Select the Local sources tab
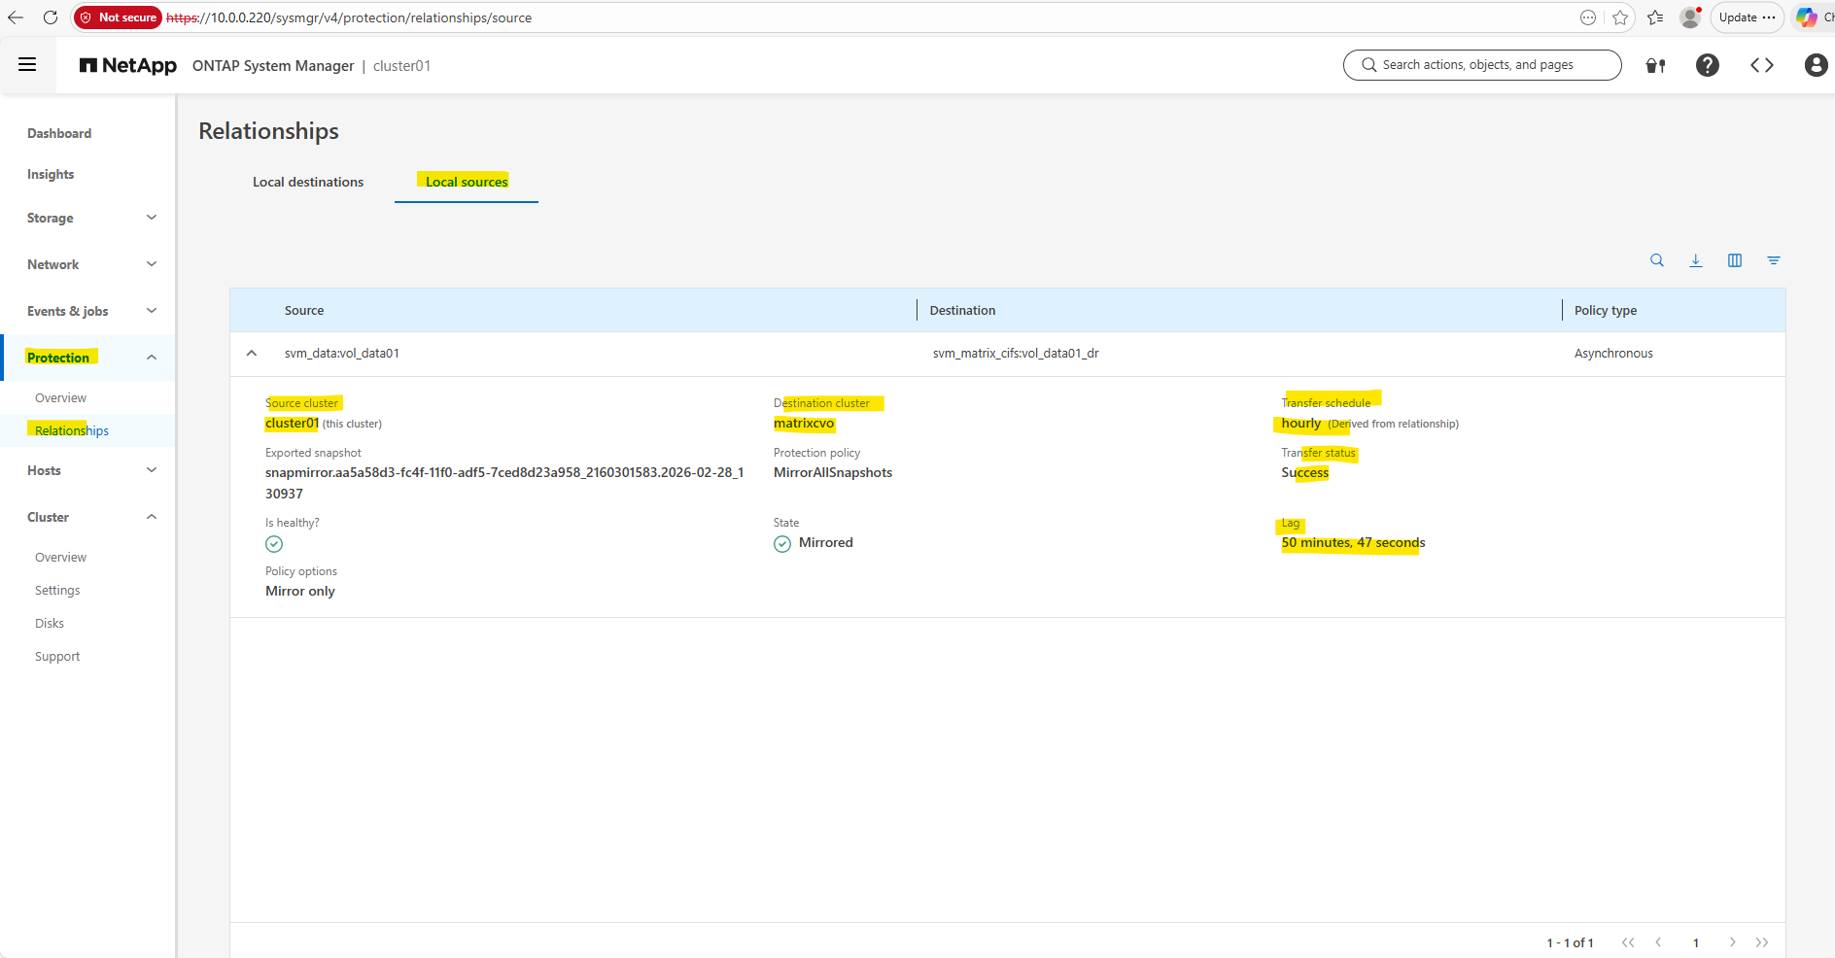The height and width of the screenshot is (958, 1835). pyautogui.click(x=467, y=182)
